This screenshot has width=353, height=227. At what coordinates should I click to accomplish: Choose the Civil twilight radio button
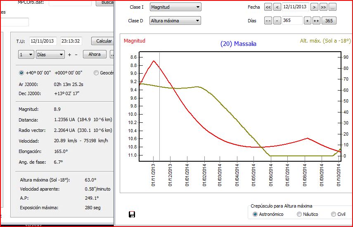(x=334, y=214)
